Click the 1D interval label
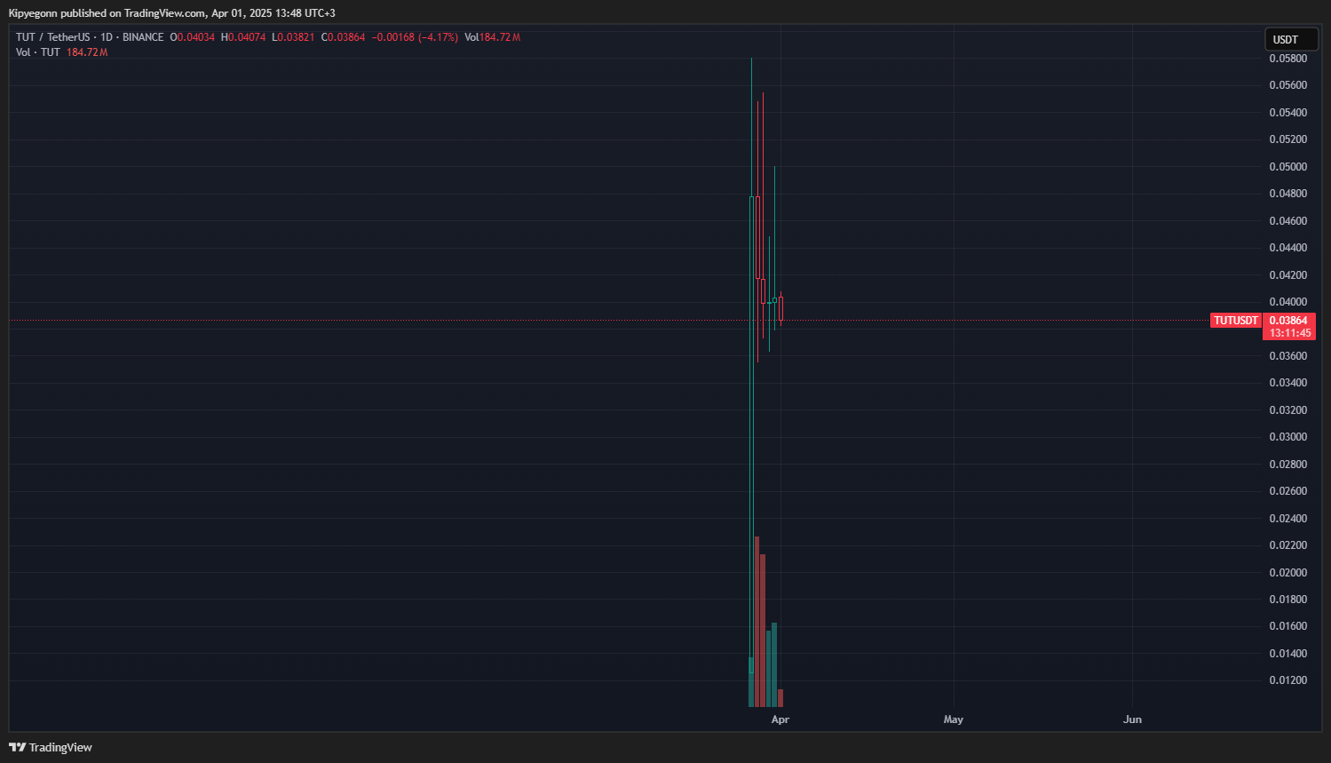The width and height of the screenshot is (1331, 763). click(107, 37)
